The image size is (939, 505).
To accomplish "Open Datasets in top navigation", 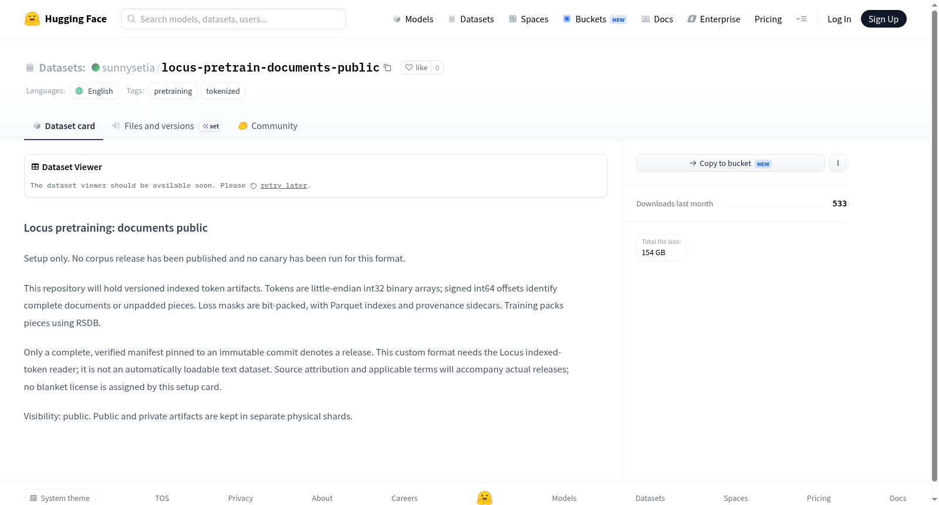I will click(471, 19).
